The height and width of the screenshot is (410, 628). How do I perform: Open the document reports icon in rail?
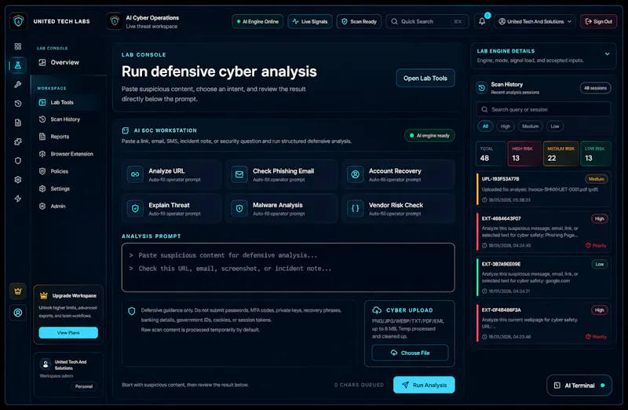(17, 123)
